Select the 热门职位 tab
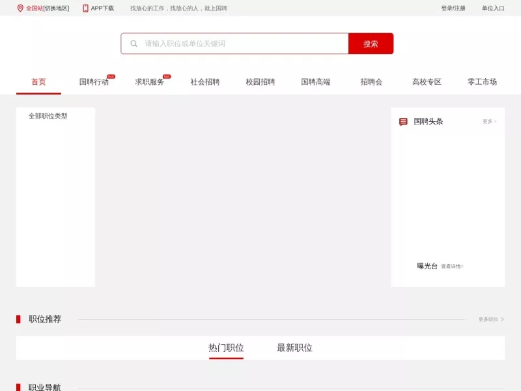The width and height of the screenshot is (521, 391). (226, 348)
